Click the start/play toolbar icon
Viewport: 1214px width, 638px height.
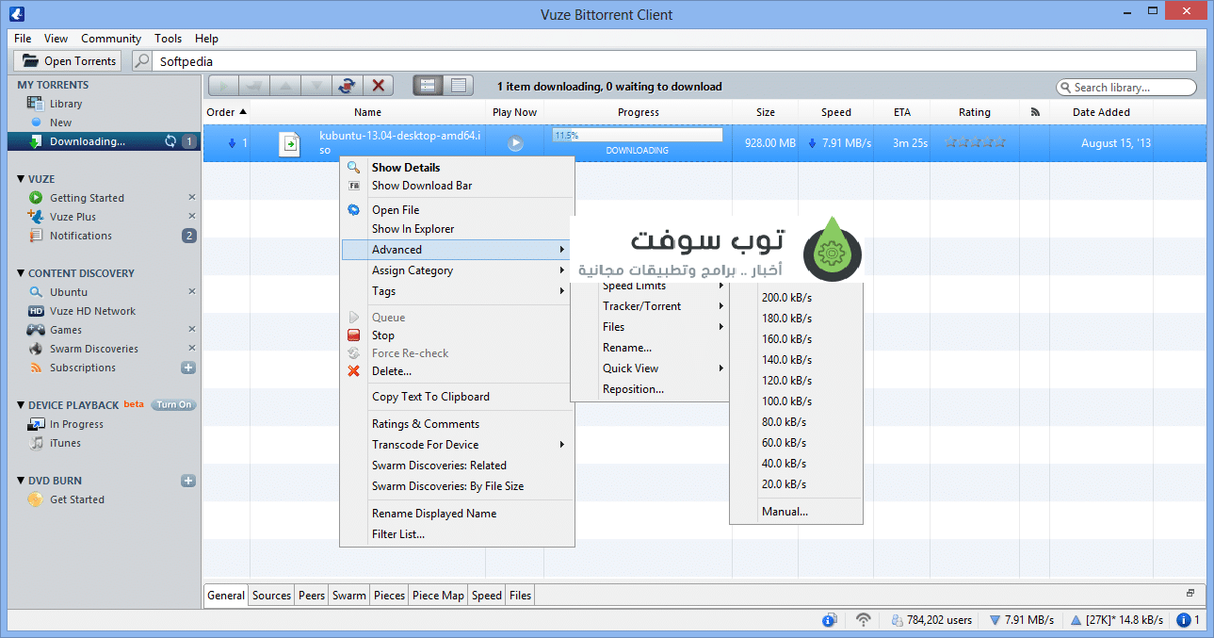click(223, 86)
